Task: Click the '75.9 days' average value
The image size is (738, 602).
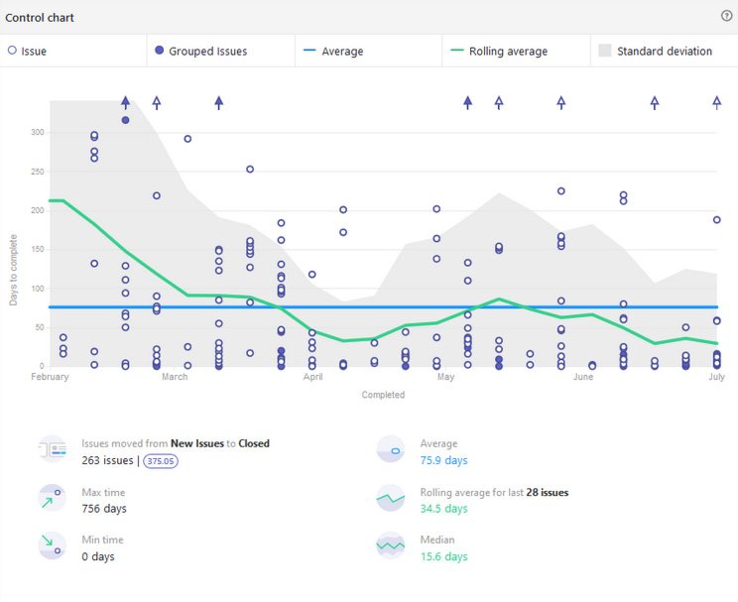Action: [x=443, y=460]
